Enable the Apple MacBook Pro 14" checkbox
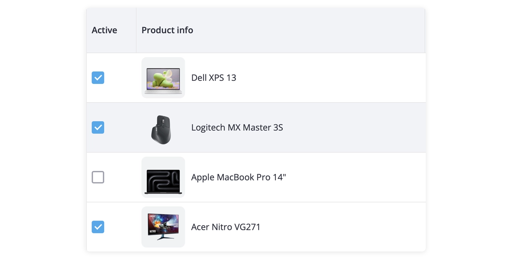The image size is (510, 265). (98, 177)
